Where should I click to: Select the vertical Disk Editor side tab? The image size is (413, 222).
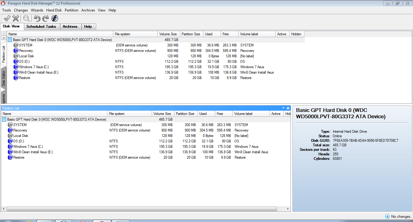(x=3, y=78)
